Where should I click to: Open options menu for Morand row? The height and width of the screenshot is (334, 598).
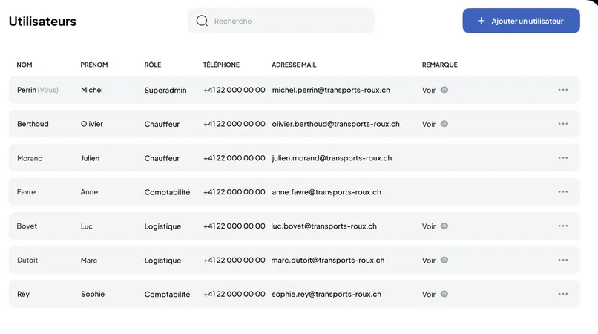point(563,157)
